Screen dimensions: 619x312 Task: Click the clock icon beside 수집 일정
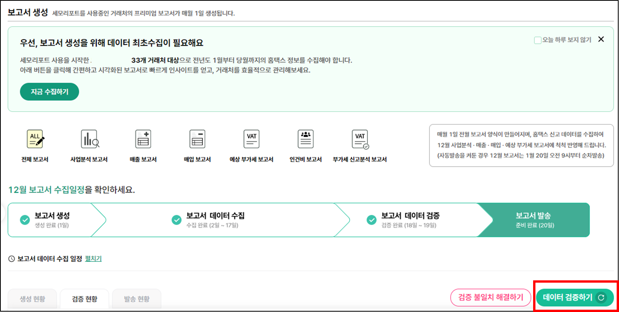[12, 259]
